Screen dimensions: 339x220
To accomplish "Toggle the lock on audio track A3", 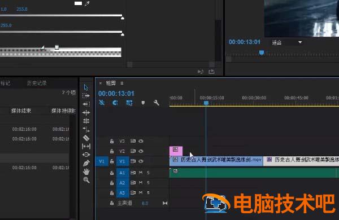I will point(112,192).
